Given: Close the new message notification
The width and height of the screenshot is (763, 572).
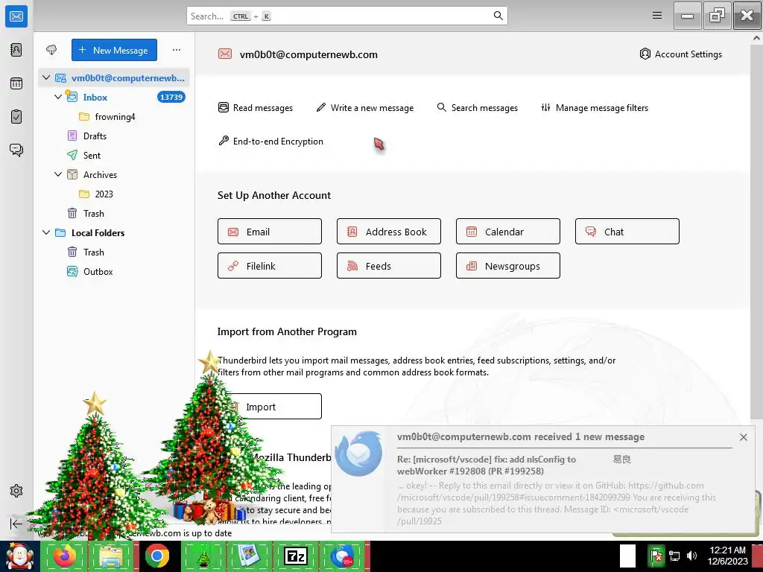Looking at the screenshot, I should coord(743,437).
